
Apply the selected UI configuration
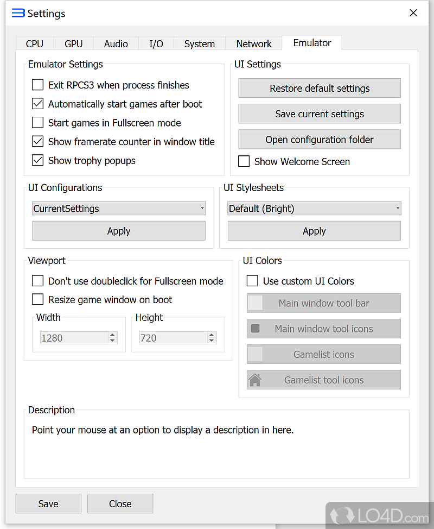pos(119,231)
